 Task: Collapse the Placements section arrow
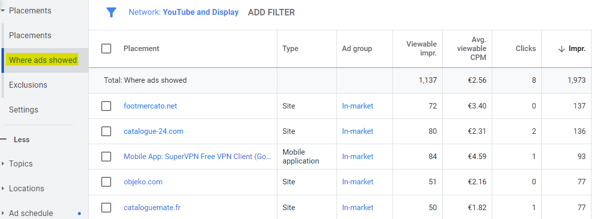3,10
